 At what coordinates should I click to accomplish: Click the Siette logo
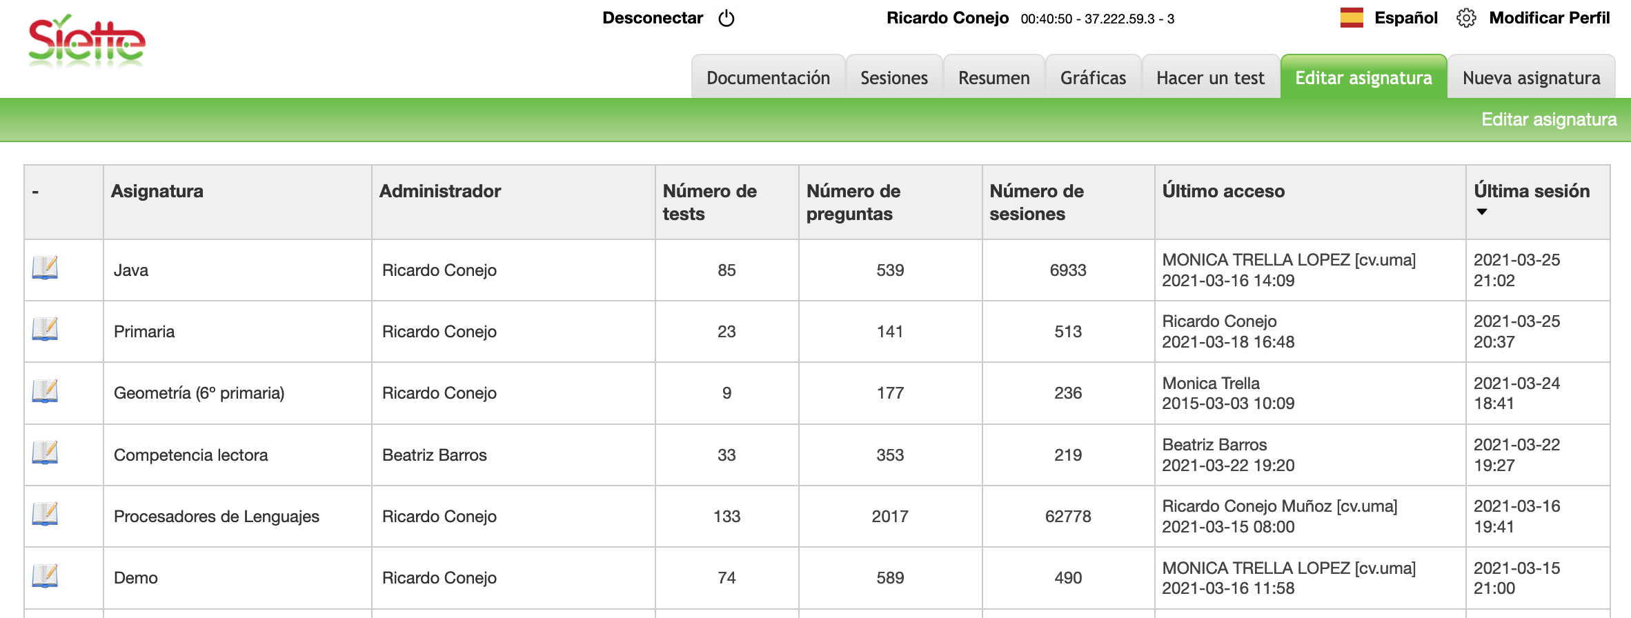point(87,41)
